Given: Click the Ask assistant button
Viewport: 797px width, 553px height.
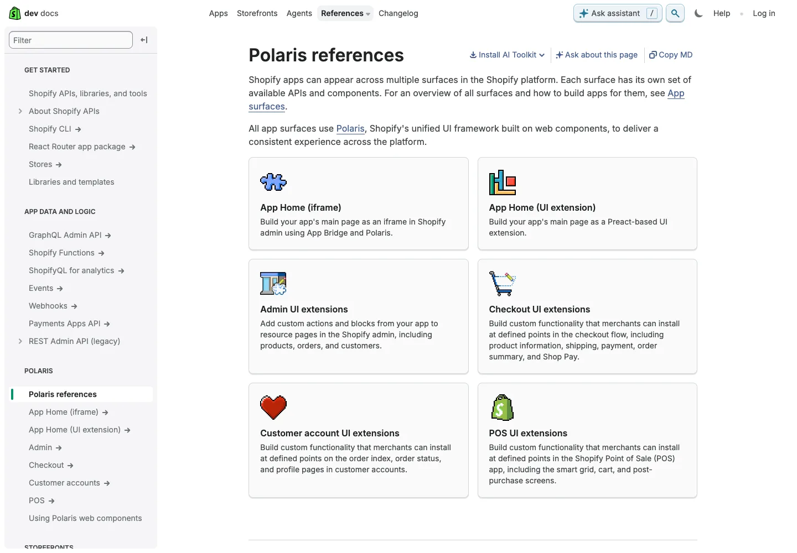Looking at the screenshot, I should [618, 13].
